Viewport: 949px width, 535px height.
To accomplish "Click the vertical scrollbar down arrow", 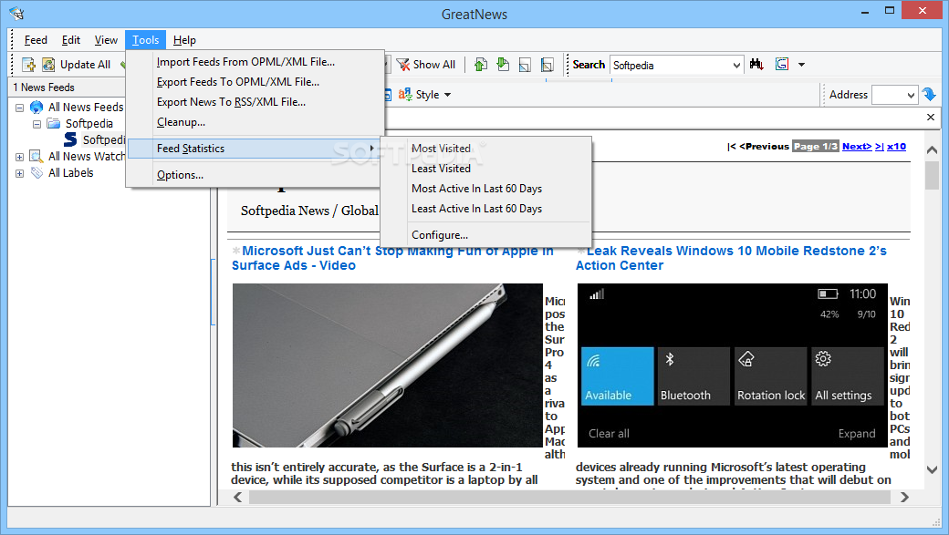I will [932, 469].
